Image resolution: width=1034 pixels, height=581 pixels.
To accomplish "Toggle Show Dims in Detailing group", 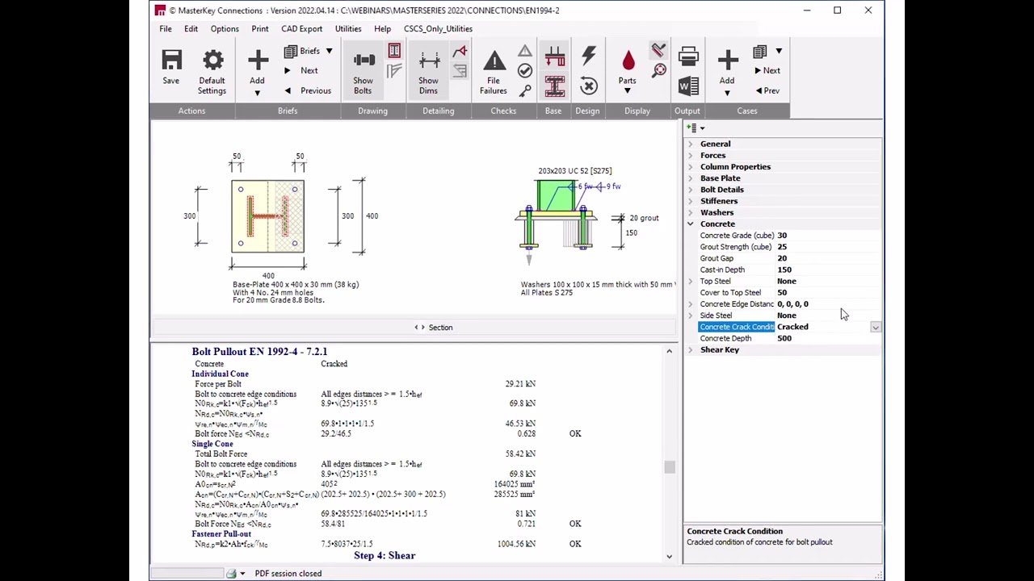I will [428, 71].
